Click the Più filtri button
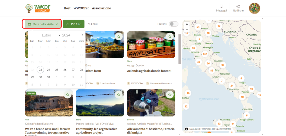The height and width of the screenshot is (136, 286). click(73, 24)
